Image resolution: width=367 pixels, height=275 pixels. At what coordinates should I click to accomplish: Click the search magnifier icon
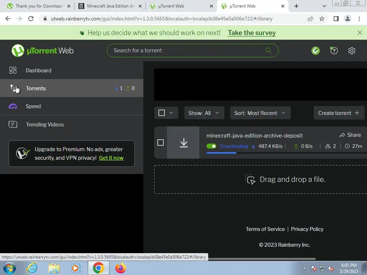(x=269, y=50)
